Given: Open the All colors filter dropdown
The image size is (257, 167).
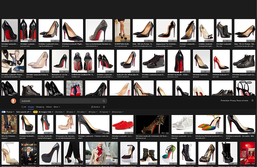Looking at the screenshot, I should [82, 112].
